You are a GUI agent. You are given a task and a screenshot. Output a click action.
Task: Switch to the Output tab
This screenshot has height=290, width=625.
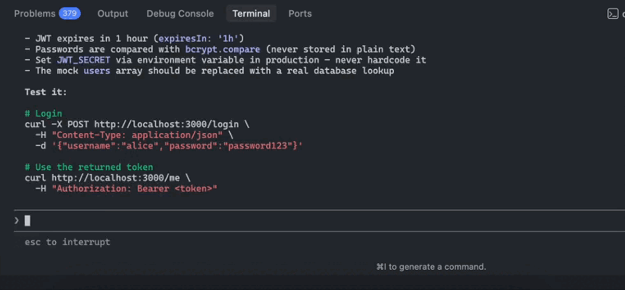click(113, 14)
